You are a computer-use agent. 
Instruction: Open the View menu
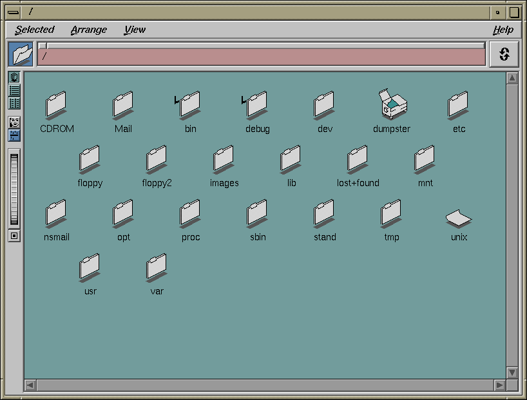pyautogui.click(x=135, y=30)
